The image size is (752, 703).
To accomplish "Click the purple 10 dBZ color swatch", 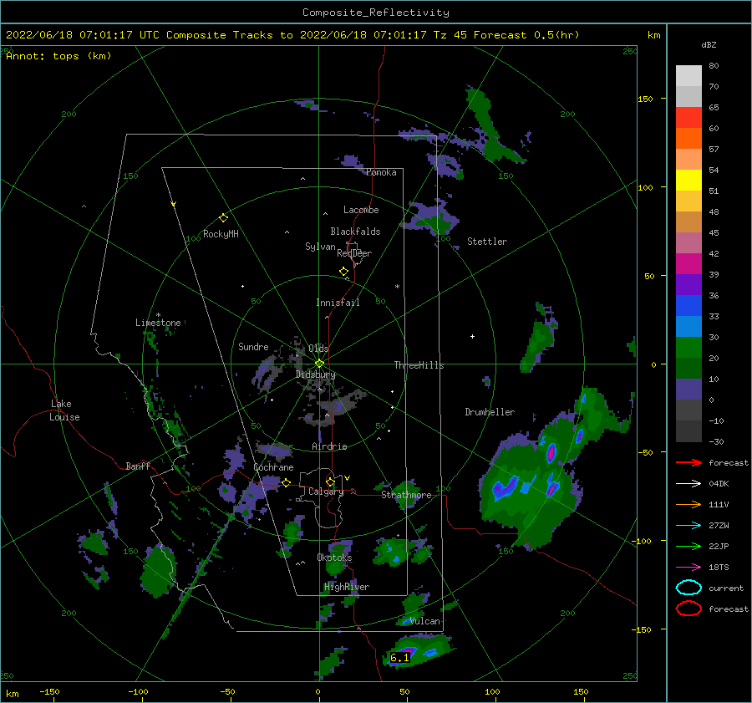I will (x=688, y=389).
